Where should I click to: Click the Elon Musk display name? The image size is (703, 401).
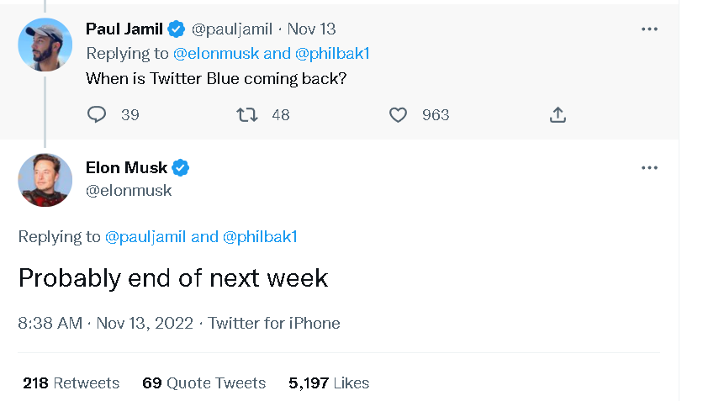(x=126, y=167)
